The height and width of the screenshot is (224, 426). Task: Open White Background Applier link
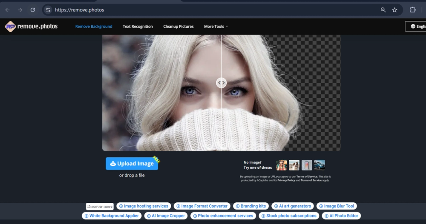coord(112,216)
